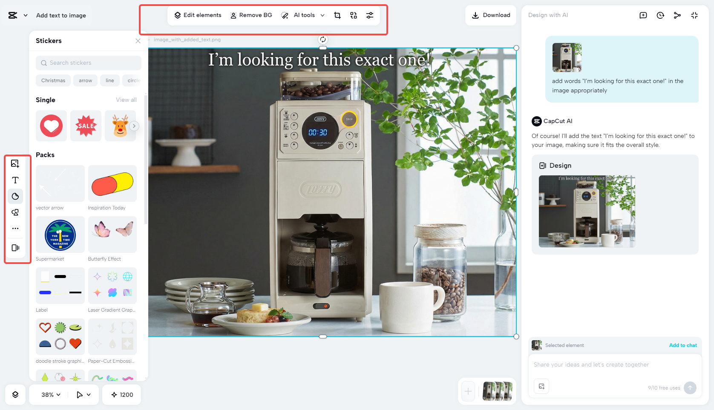The image size is (714, 410).
Task: Click the Add to chat link
Action: [x=683, y=345]
